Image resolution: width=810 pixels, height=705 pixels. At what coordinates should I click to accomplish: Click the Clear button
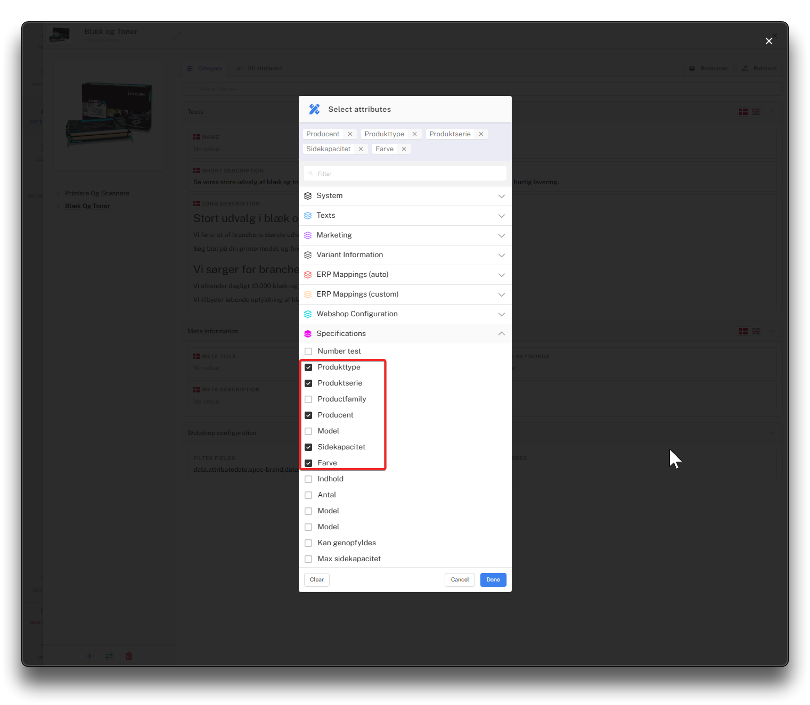tap(317, 580)
